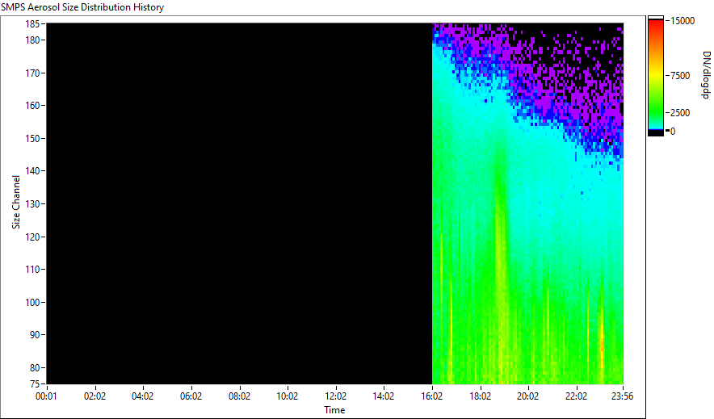Select the 75 size channel axis label
Image resolution: width=714 pixels, height=419 pixels.
pos(34,383)
